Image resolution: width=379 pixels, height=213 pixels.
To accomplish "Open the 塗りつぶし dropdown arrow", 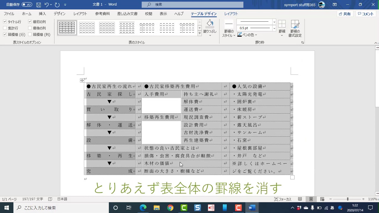I will (210, 35).
